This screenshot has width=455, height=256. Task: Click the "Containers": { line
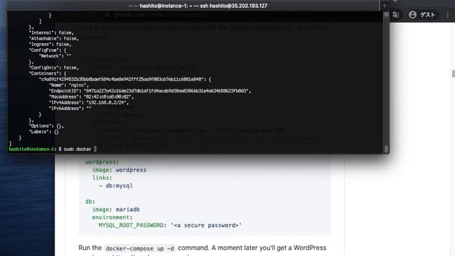pos(48,73)
